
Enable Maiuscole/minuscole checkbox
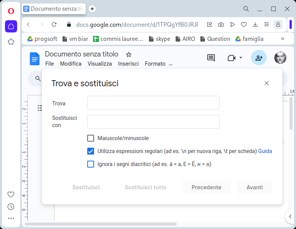(x=91, y=138)
